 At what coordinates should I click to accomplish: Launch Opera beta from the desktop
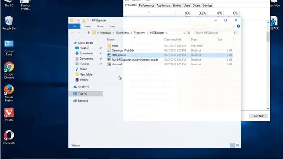tap(9, 137)
